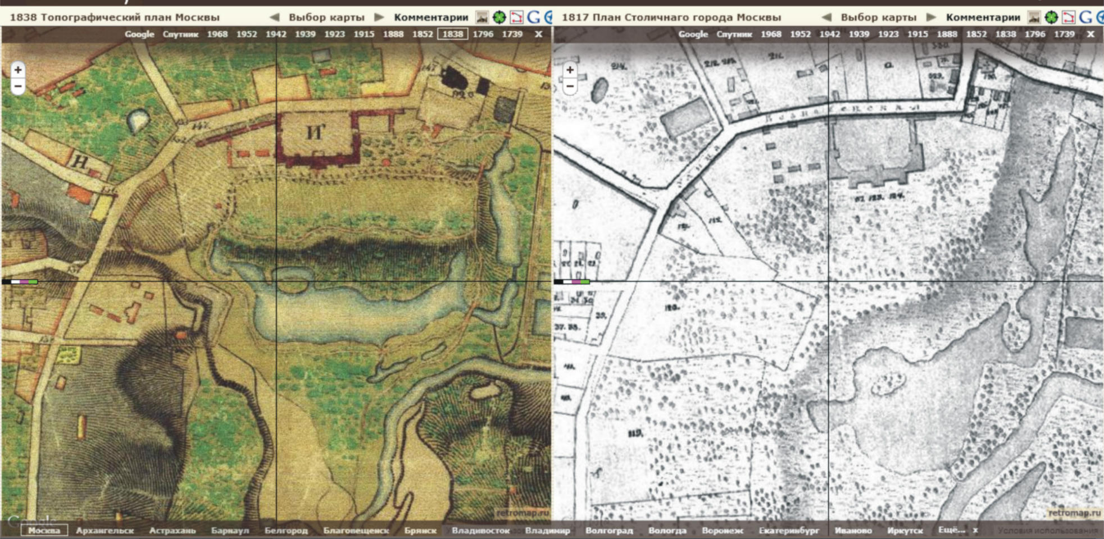Switch 1838 panel to Спутник layer
Screen dimensions: 1104x539
tap(180, 34)
